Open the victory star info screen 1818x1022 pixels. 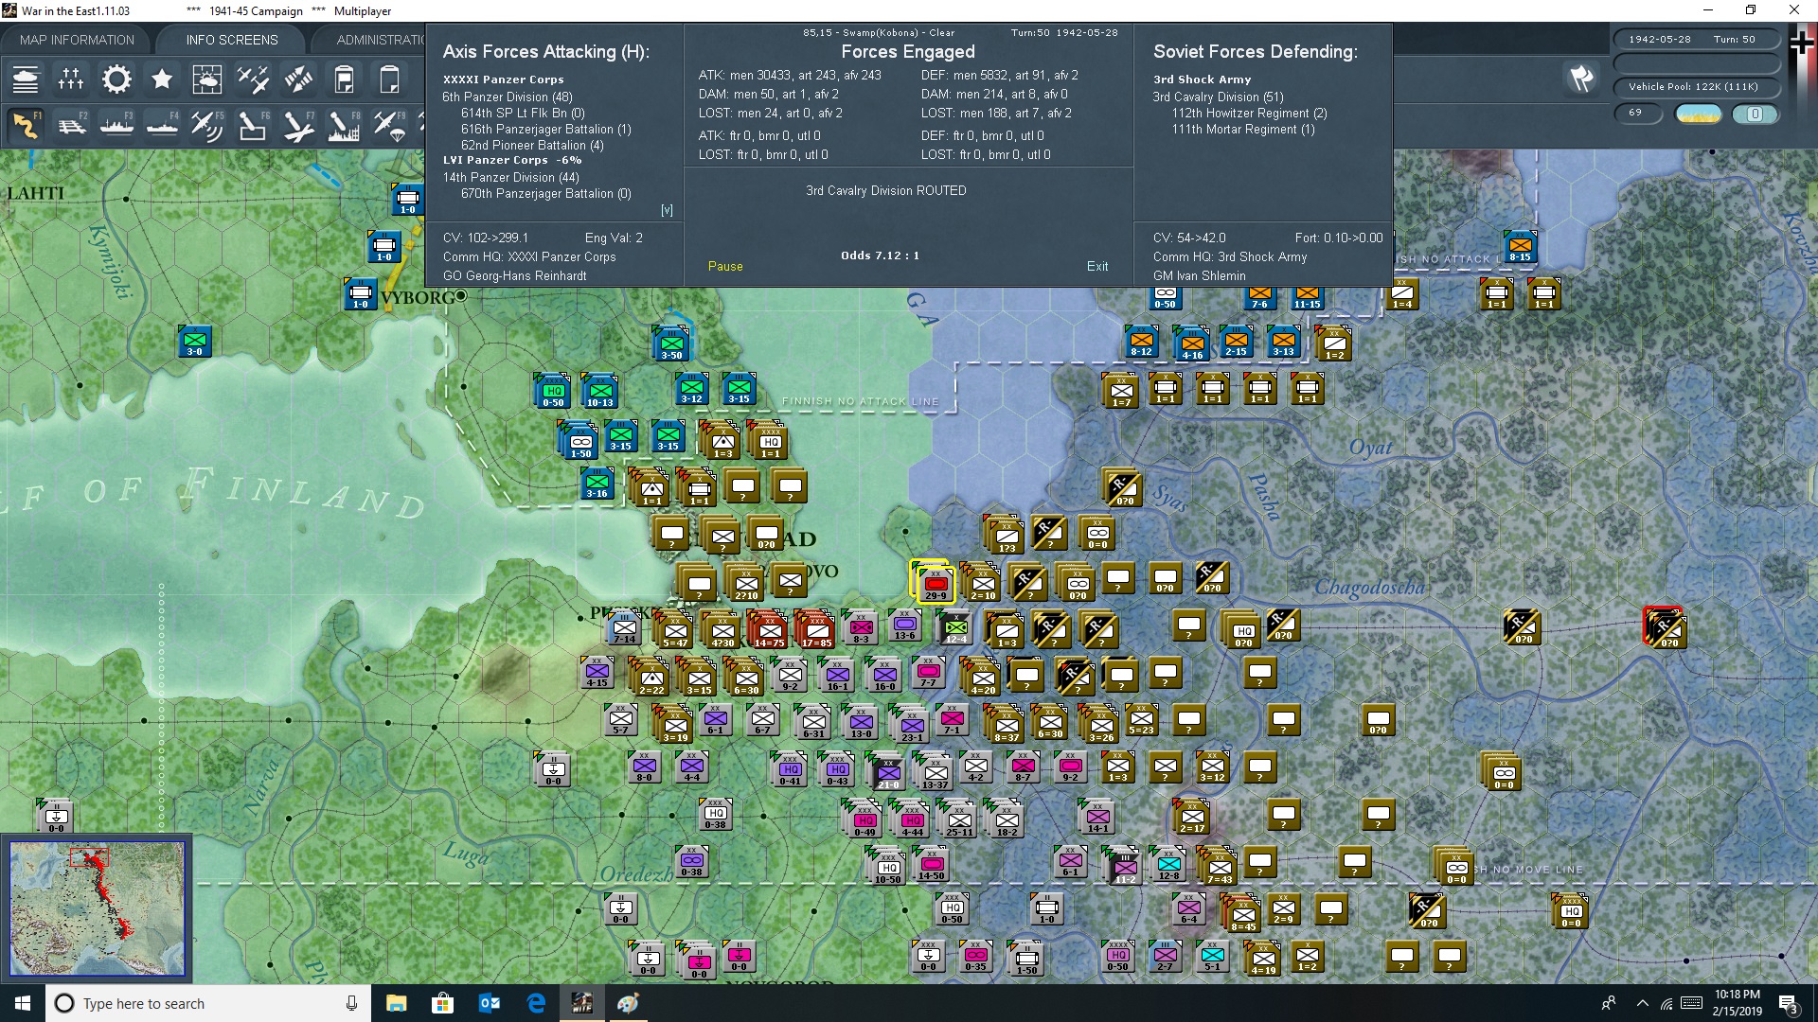162,80
